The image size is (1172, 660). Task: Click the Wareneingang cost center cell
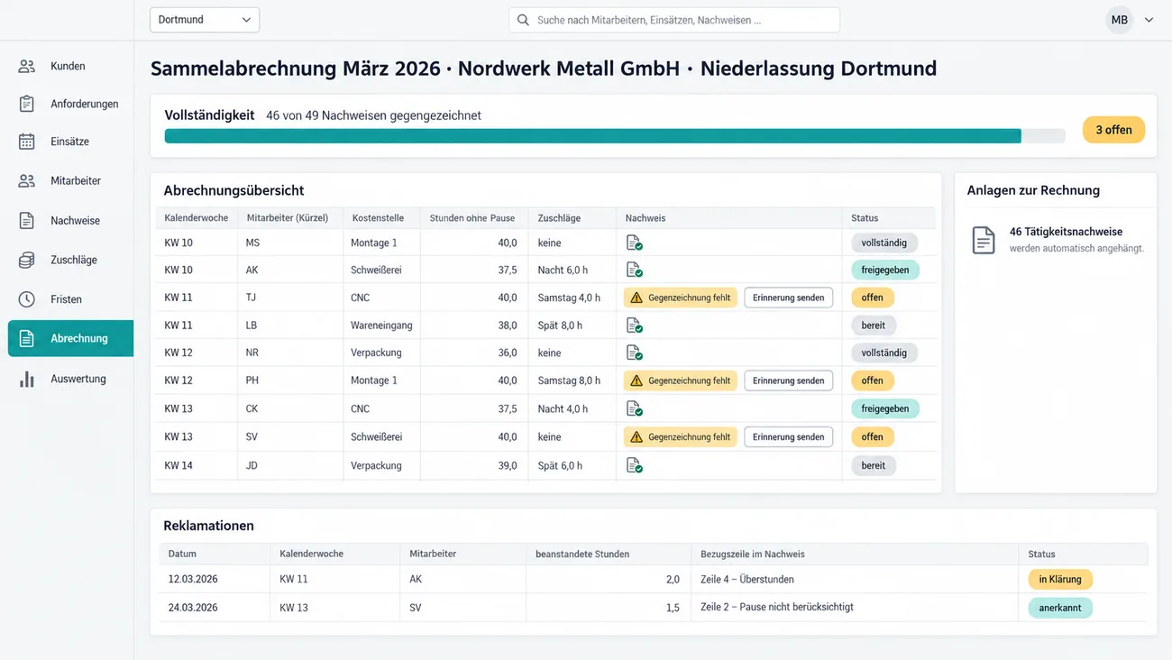click(x=381, y=325)
